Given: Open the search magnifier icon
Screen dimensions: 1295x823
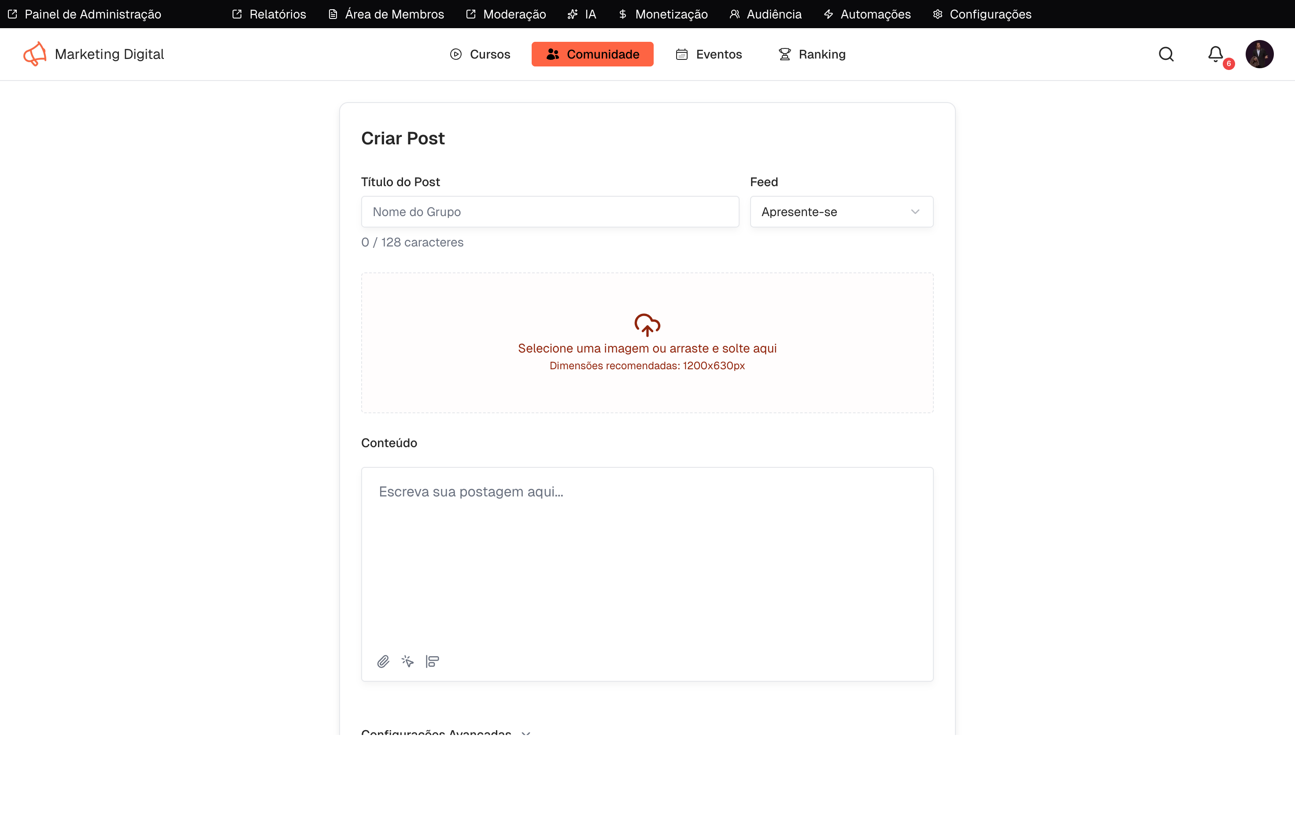Looking at the screenshot, I should click(1166, 54).
